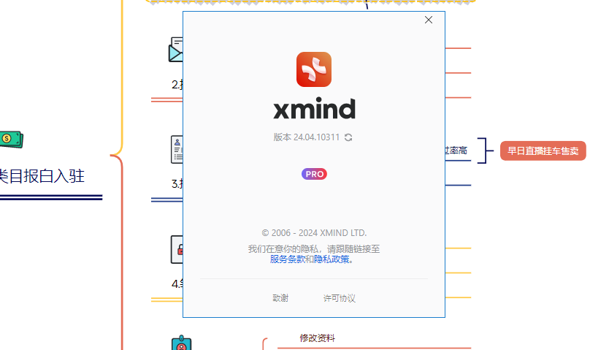Check for updates with the refresh icon
Image resolution: width=590 pixels, height=350 pixels.
point(348,137)
